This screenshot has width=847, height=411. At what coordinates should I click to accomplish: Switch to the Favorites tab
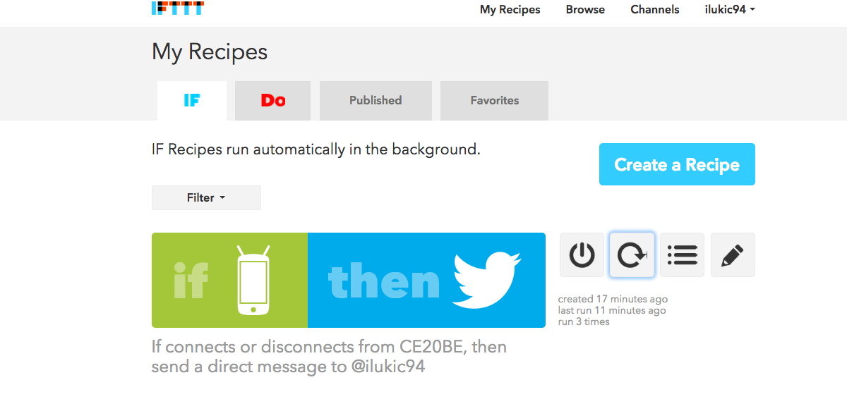(494, 101)
